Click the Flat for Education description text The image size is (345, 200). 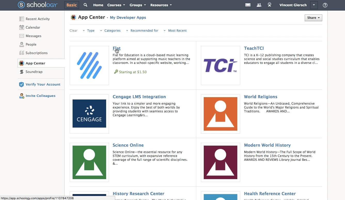pyautogui.click(x=151, y=59)
